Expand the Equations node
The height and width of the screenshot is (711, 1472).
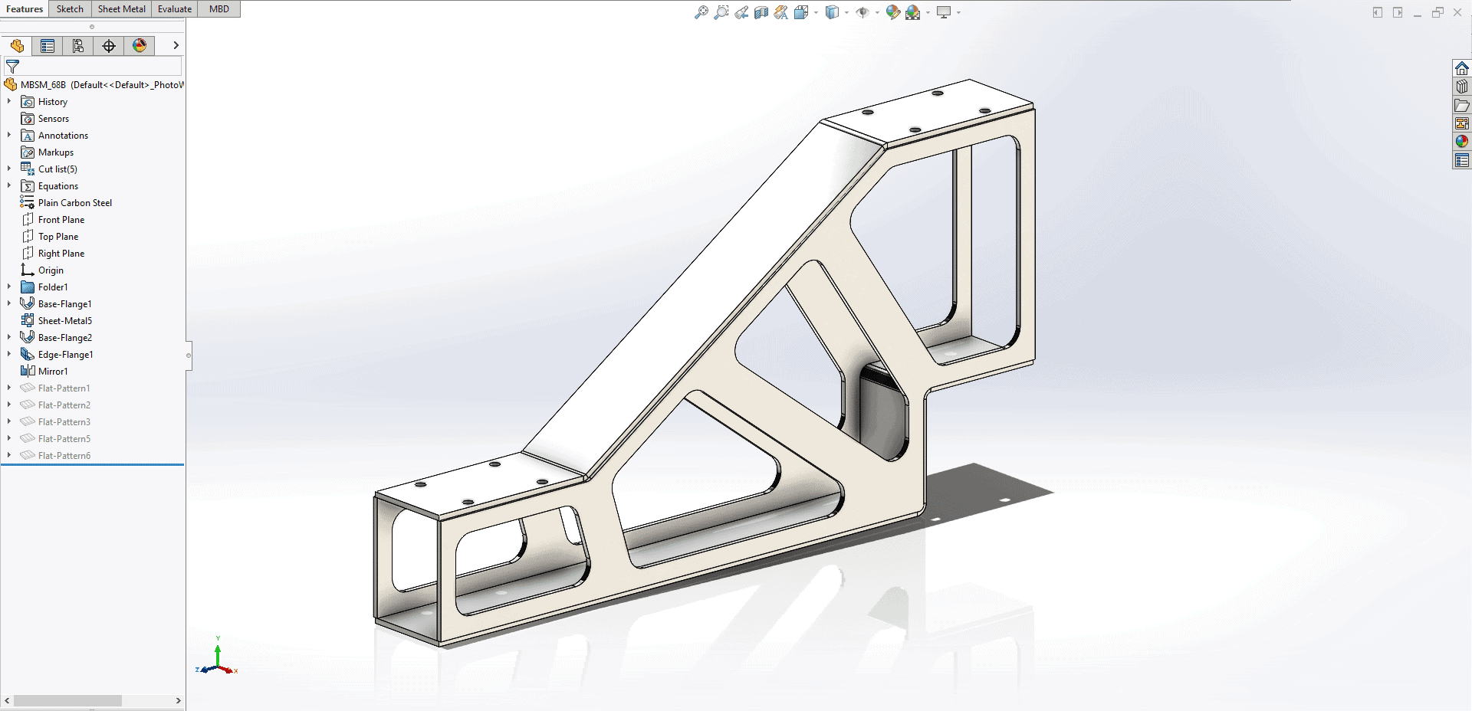pos(9,185)
